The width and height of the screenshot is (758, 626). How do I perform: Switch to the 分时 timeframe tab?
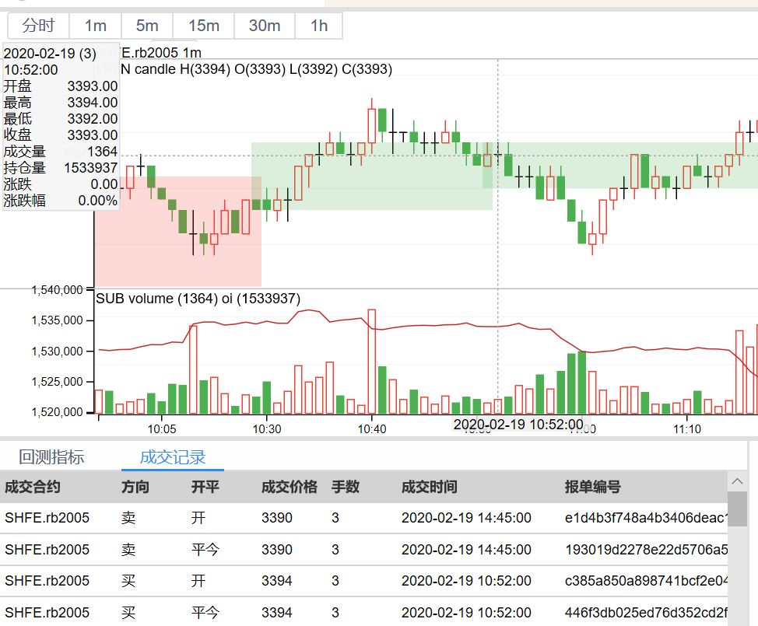pyautogui.click(x=38, y=26)
